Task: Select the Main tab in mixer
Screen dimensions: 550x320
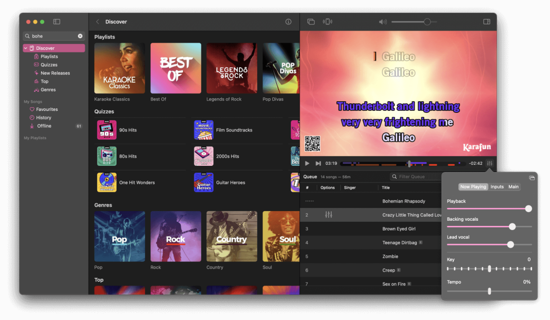Action: (x=513, y=187)
